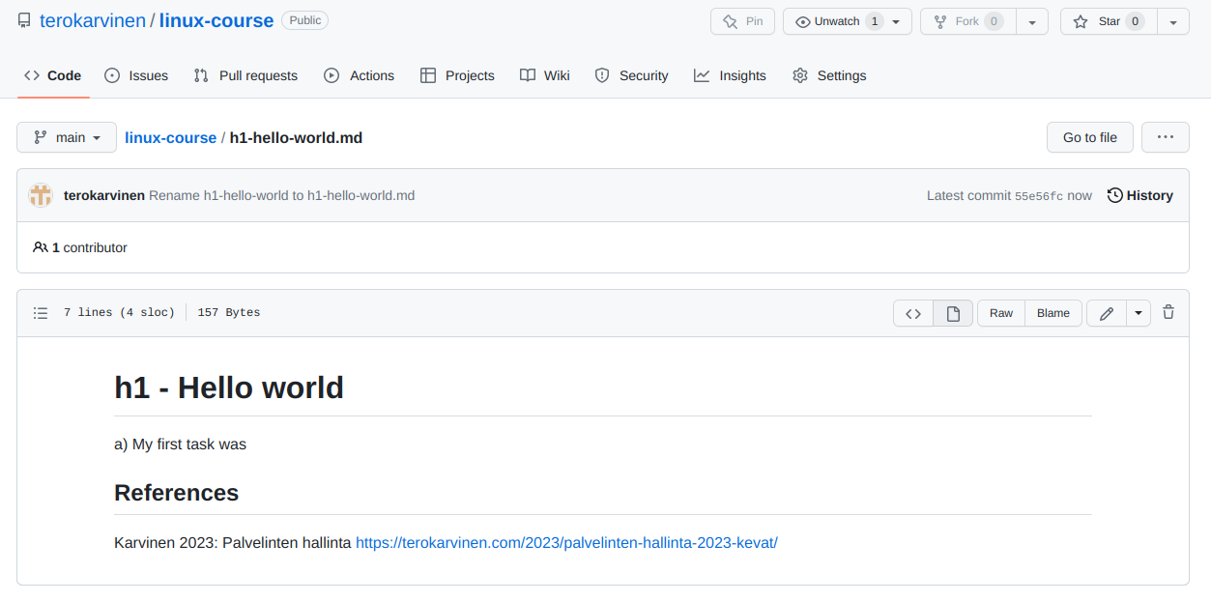Open commit History with clock icon
This screenshot has height=602, width=1211.
pyautogui.click(x=1140, y=195)
